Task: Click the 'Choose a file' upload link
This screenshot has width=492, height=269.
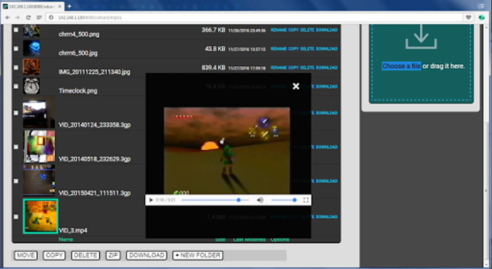Action: [401, 66]
